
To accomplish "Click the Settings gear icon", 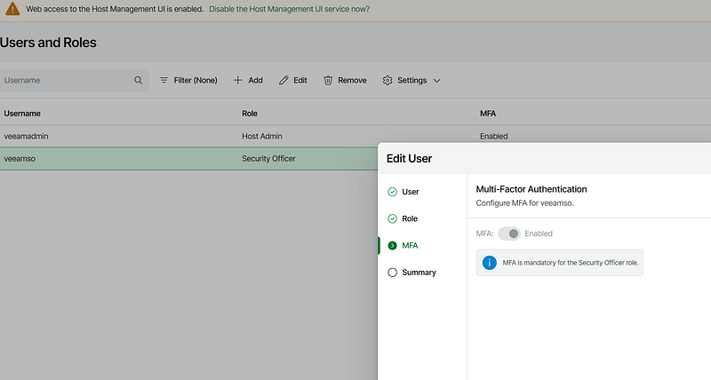I will [387, 80].
